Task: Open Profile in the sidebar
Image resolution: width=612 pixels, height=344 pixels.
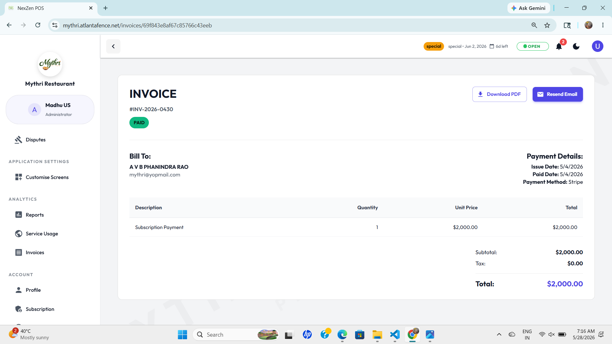Action: 33,290
